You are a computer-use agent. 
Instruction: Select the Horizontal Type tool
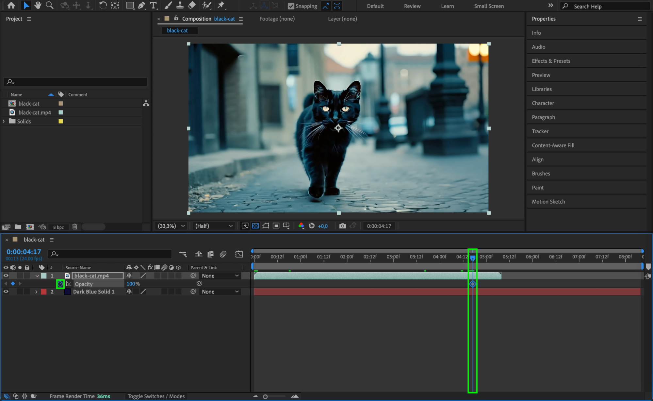point(153,6)
